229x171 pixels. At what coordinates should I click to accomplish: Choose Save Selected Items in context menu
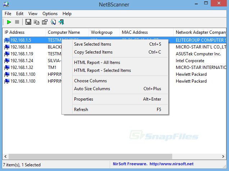[115, 44]
